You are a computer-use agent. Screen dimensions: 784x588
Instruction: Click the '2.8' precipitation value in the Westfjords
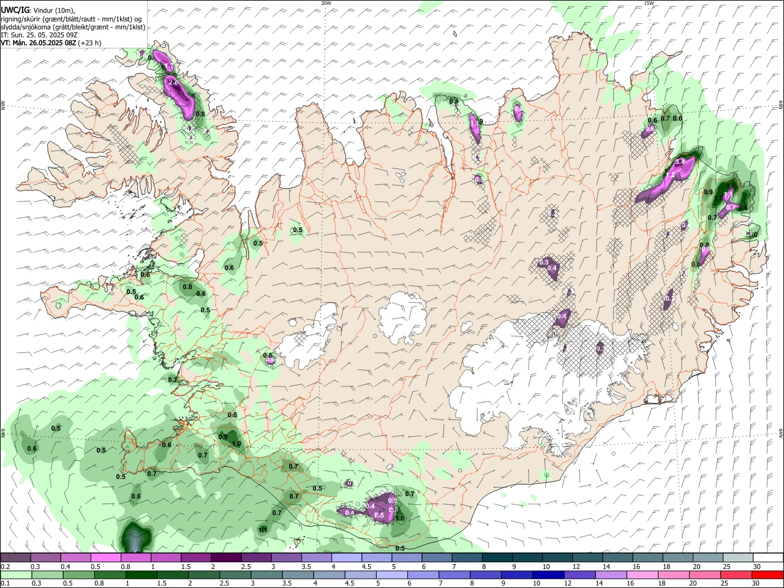click(x=173, y=83)
